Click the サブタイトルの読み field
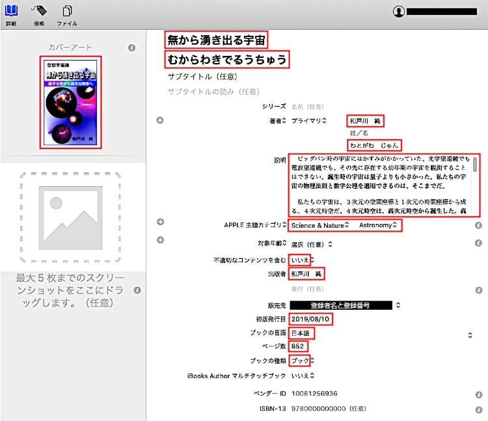This screenshot has height=421, width=488. (x=213, y=92)
